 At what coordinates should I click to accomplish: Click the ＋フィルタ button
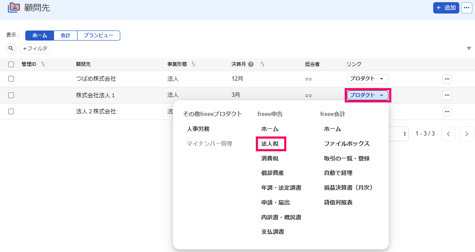click(35, 48)
